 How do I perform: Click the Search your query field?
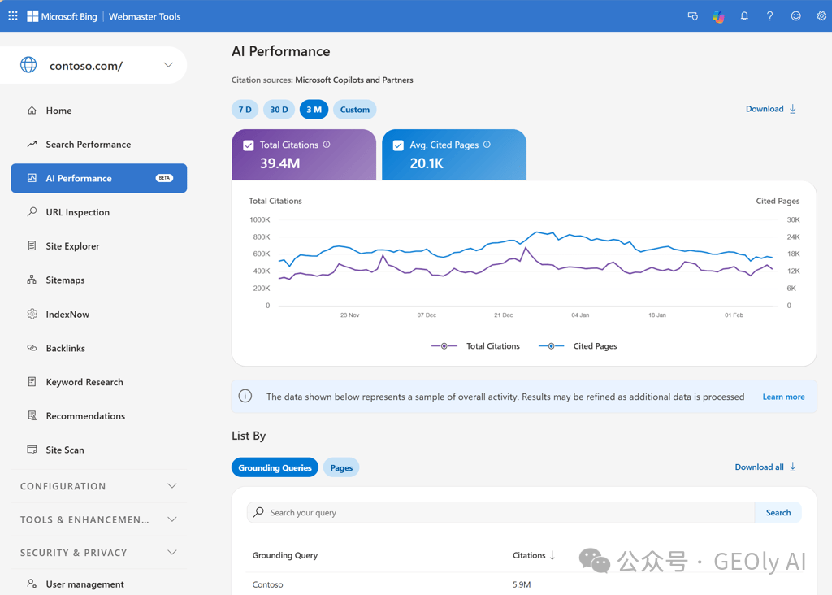500,512
